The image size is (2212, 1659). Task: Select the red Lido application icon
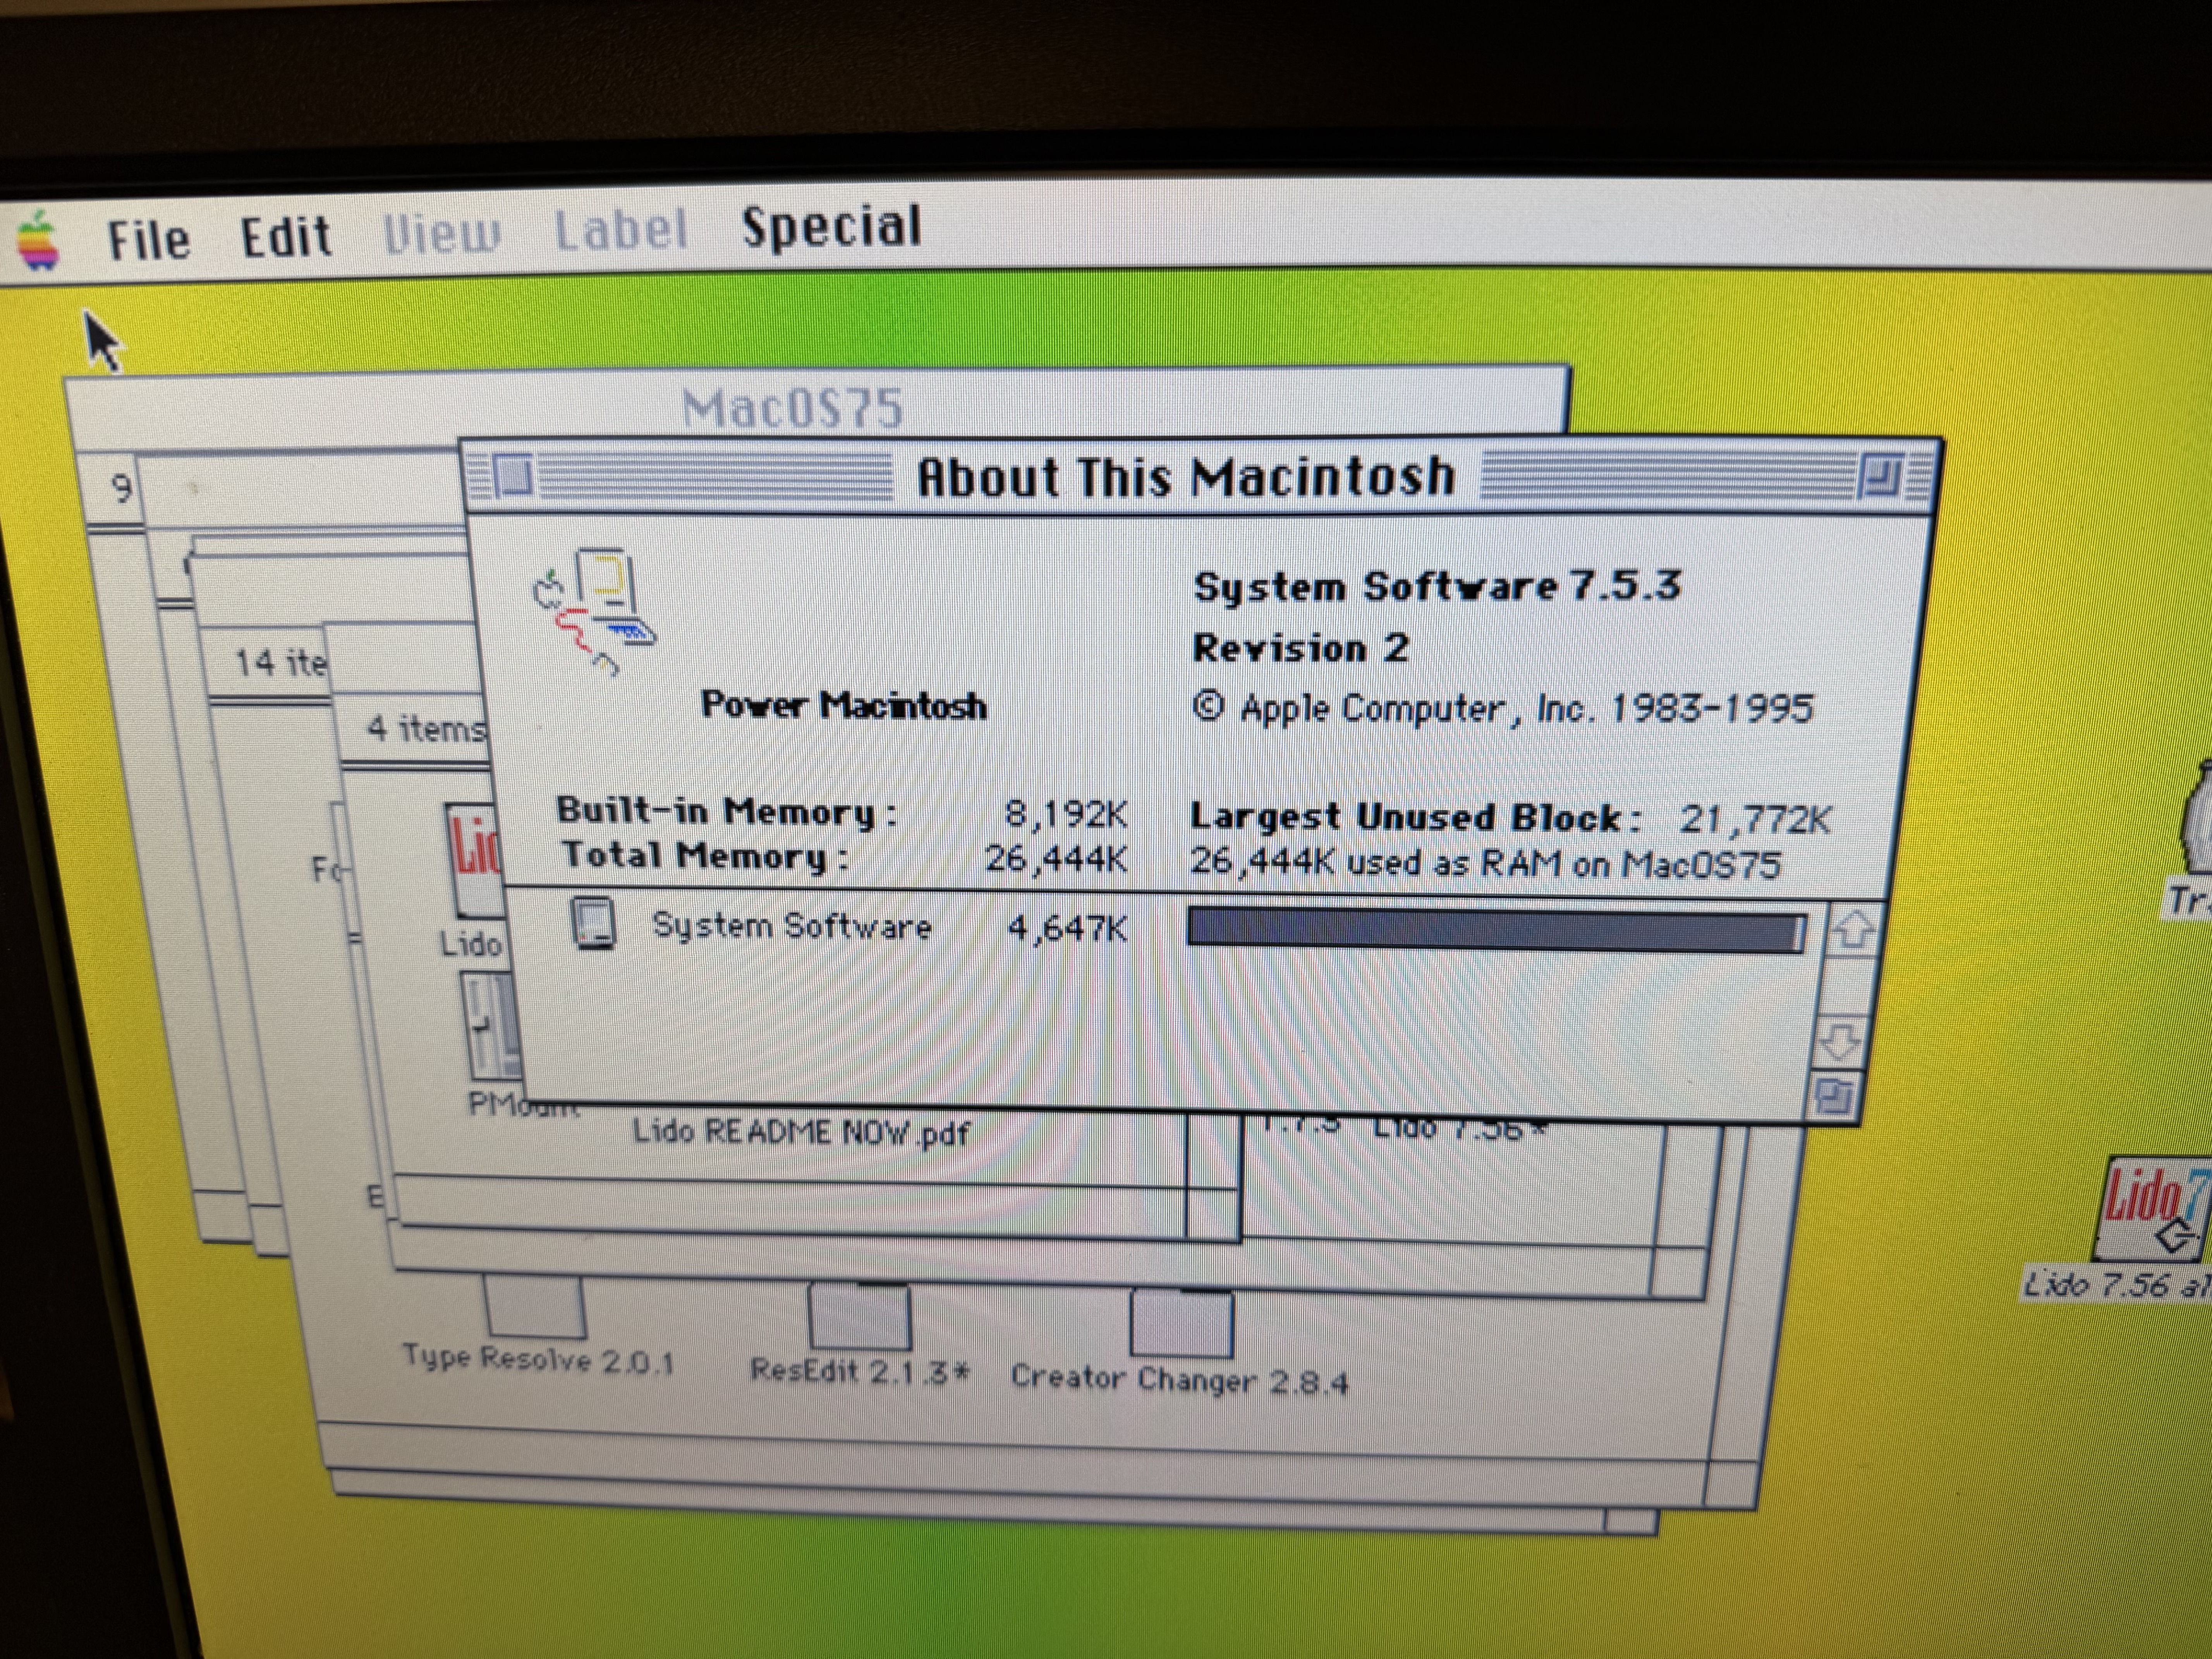(x=476, y=860)
